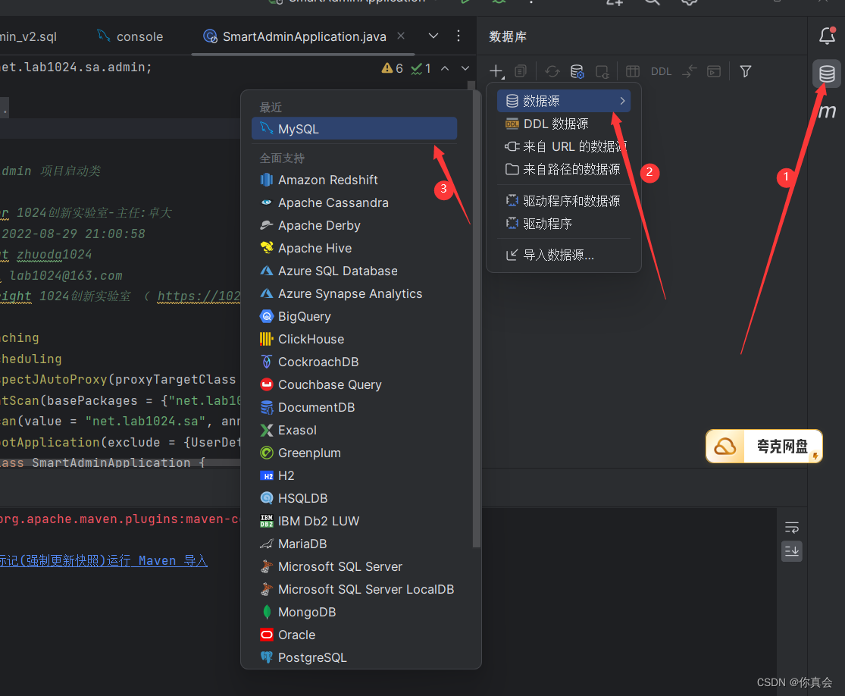
Task: Open the notifications bell
Action: point(828,36)
